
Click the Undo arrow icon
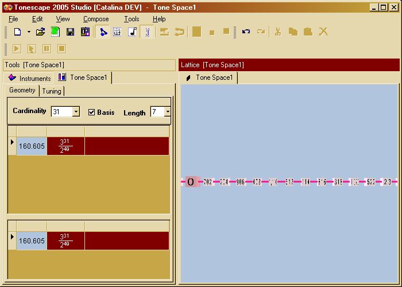point(246,32)
